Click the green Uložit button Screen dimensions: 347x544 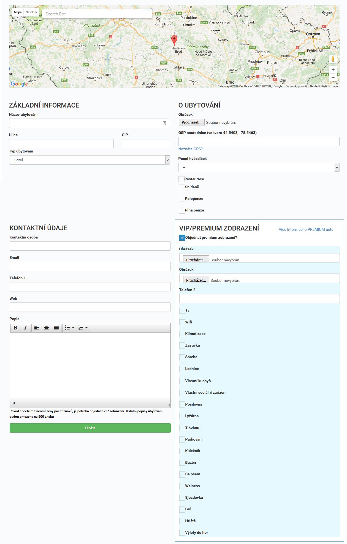(90, 428)
